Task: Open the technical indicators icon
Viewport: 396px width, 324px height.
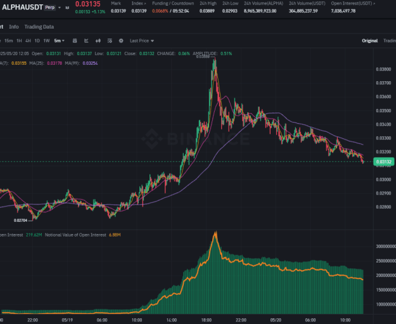Action: (86, 41)
